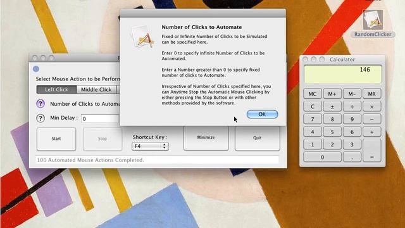The width and height of the screenshot is (405, 228).
Task: Select the Middle Click segment
Action: [x=96, y=89]
